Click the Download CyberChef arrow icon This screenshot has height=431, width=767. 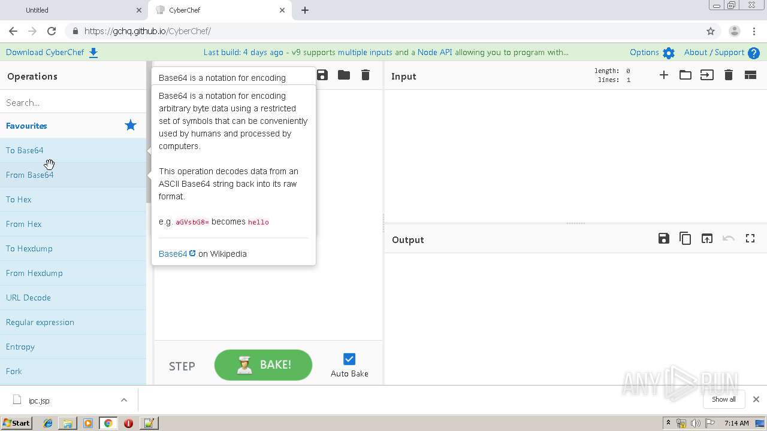point(93,53)
